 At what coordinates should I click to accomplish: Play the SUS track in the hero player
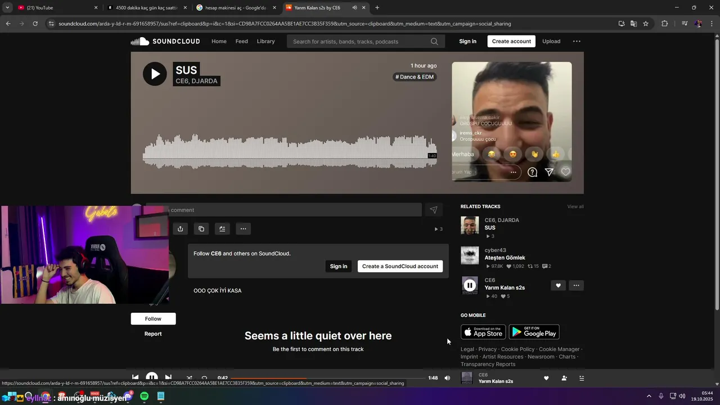(155, 74)
